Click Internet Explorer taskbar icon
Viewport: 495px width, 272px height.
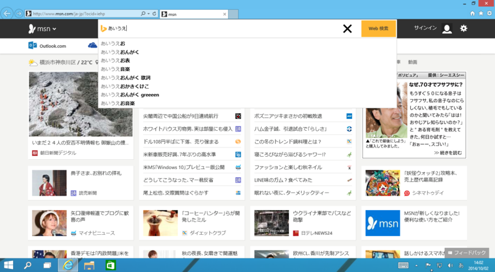pyautogui.click(x=67, y=265)
